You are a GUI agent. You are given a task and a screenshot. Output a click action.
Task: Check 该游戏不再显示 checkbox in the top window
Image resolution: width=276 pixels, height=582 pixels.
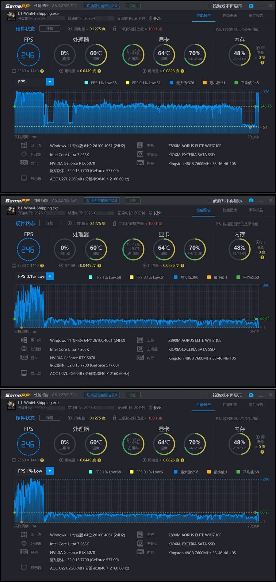coord(209,6)
